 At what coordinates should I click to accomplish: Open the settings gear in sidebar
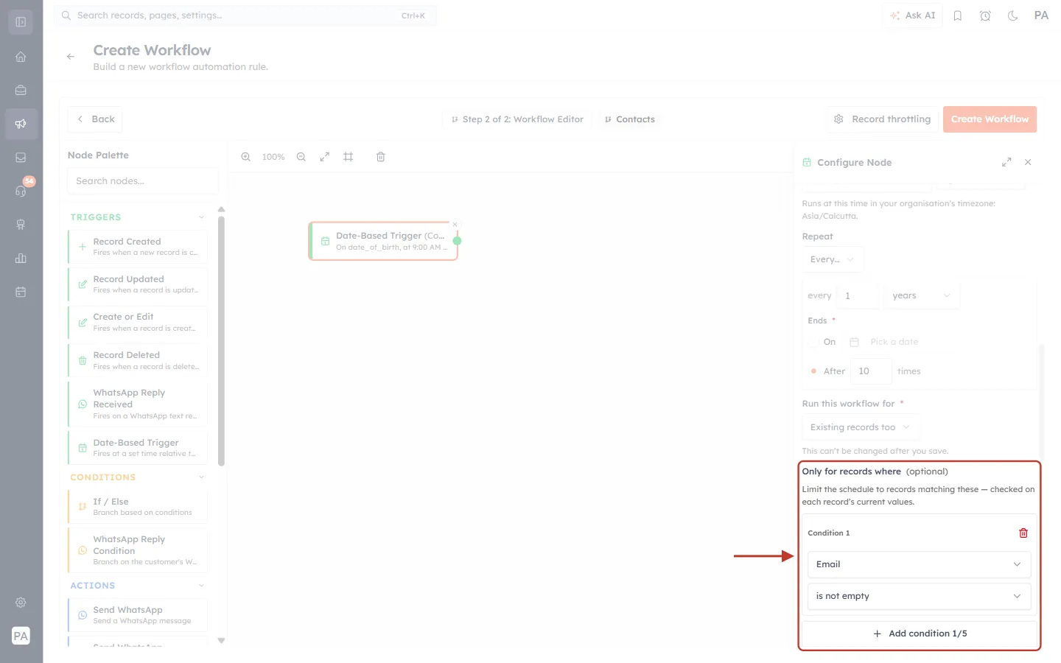point(21,603)
